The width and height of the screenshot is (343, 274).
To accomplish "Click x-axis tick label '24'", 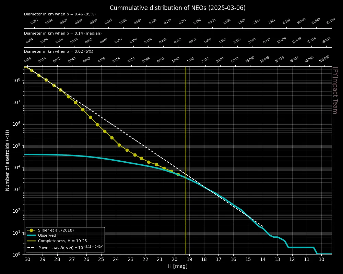I will coord(116,260).
